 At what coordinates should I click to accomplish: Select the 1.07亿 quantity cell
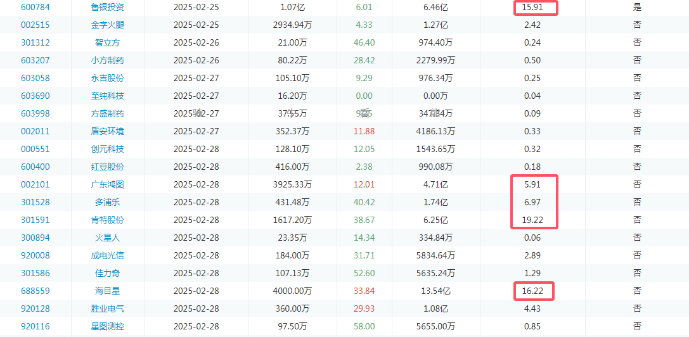click(x=292, y=7)
